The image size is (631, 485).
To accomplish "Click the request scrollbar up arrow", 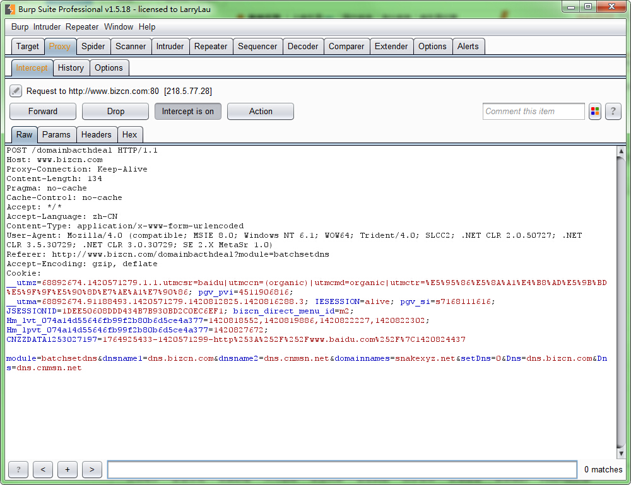I will 621,151.
